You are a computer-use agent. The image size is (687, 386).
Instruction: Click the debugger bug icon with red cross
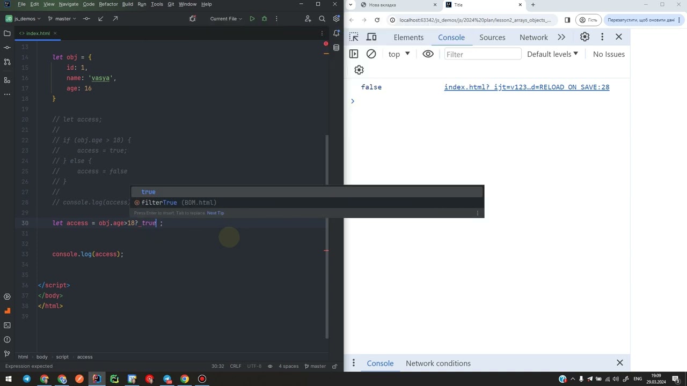[193, 19]
